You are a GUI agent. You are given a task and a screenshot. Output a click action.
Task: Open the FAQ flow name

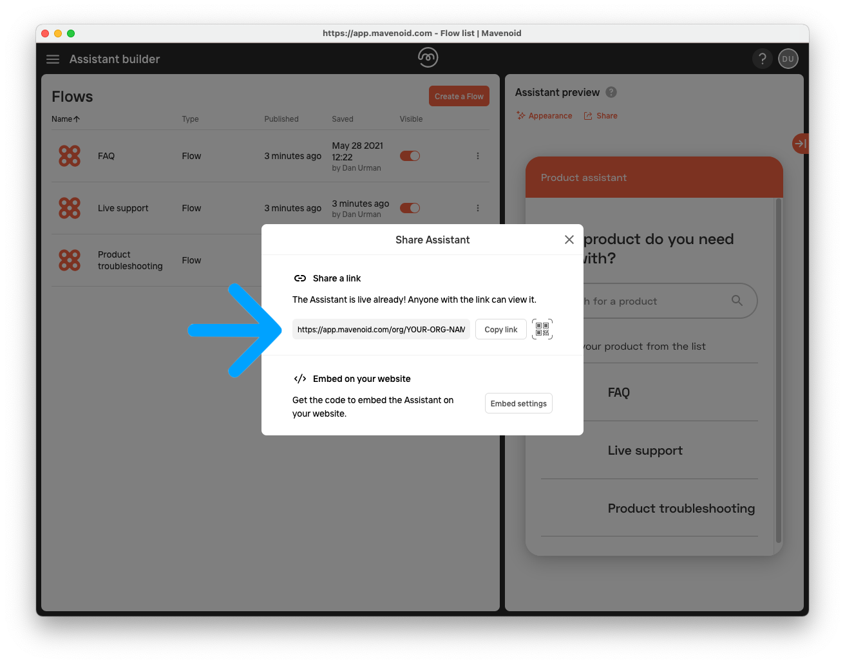click(106, 156)
